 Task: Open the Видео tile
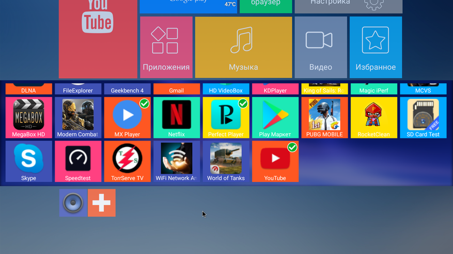(321, 47)
